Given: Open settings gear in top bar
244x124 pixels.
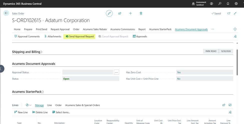Looking at the screenshot, I should click(236, 3).
